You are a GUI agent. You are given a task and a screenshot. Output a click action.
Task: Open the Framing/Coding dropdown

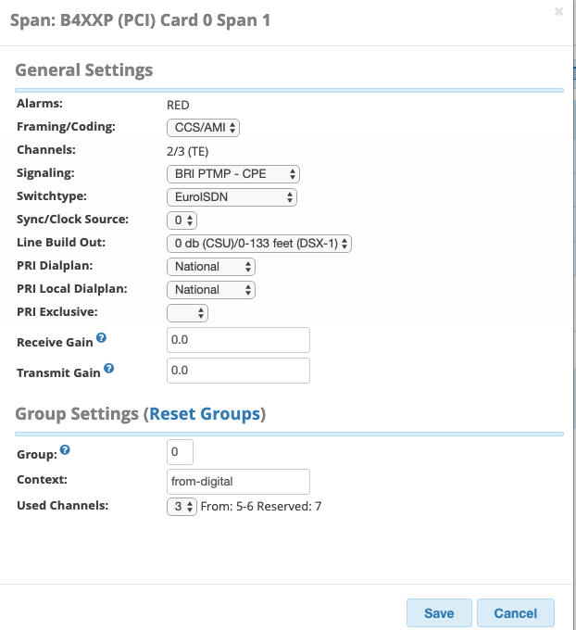coord(203,127)
